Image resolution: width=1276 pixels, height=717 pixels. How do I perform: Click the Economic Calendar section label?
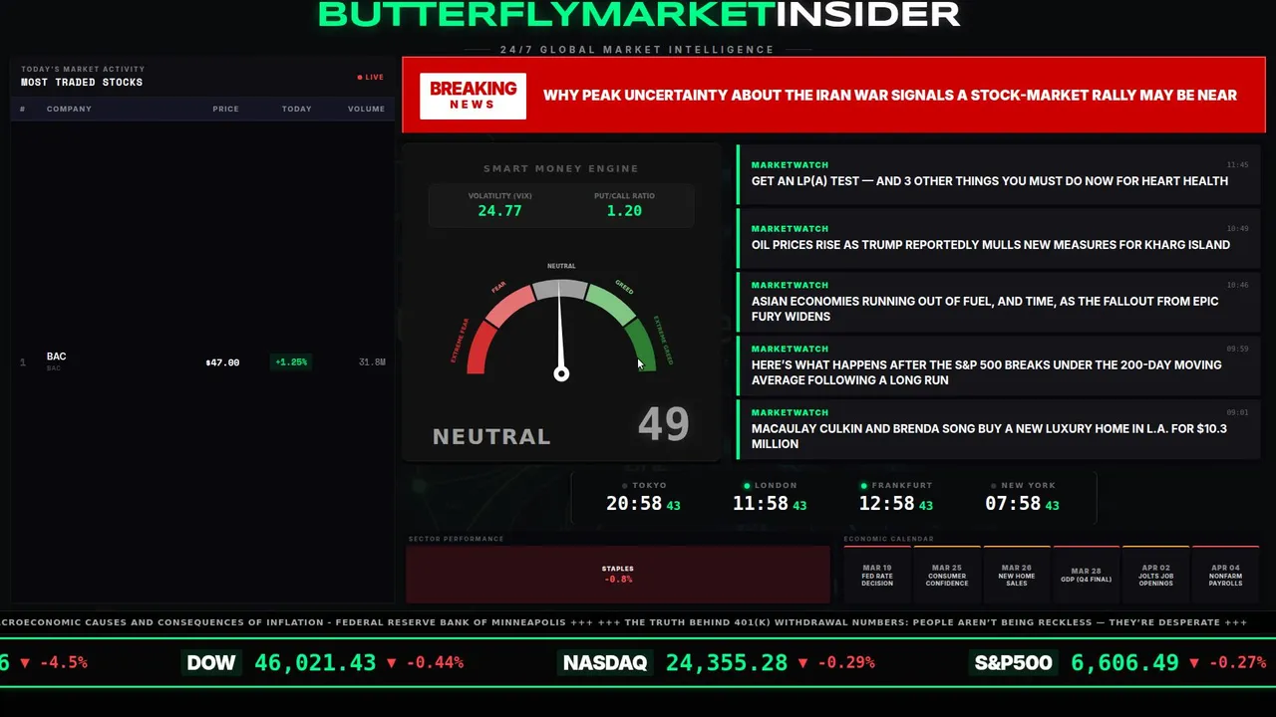pos(888,539)
